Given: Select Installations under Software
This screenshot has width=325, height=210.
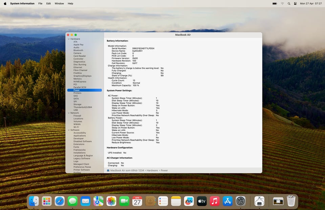Looking at the screenshot, I should [x=79, y=153].
